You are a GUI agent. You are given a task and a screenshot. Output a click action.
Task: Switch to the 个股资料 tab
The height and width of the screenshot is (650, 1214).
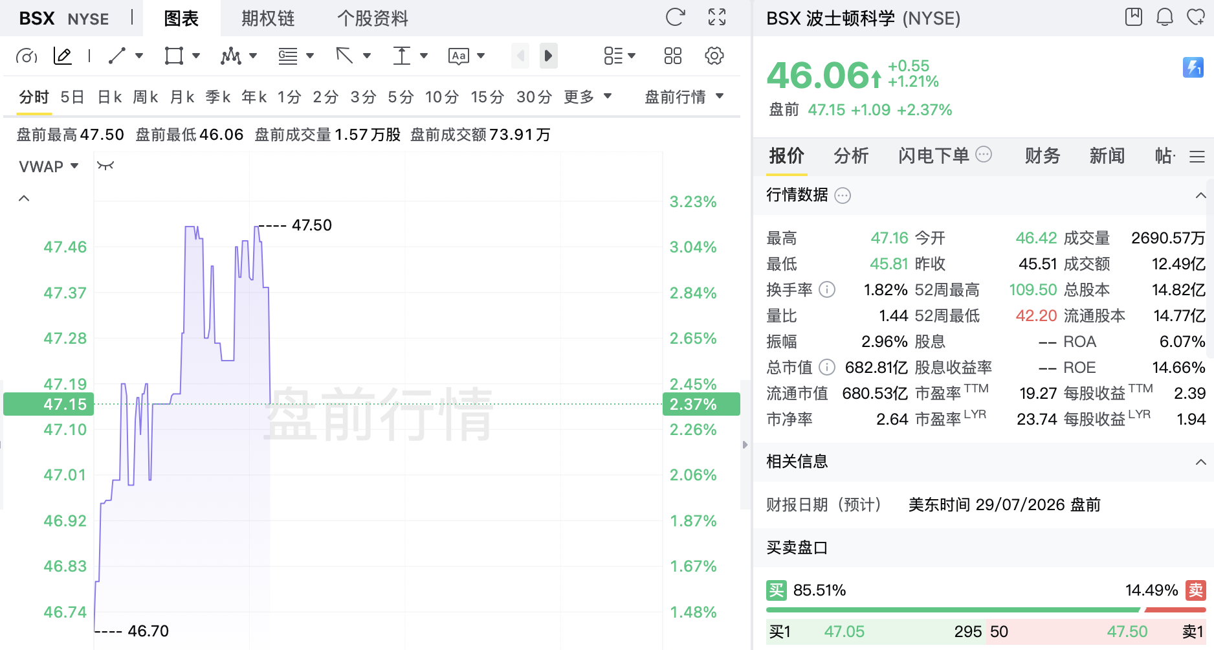[373, 18]
